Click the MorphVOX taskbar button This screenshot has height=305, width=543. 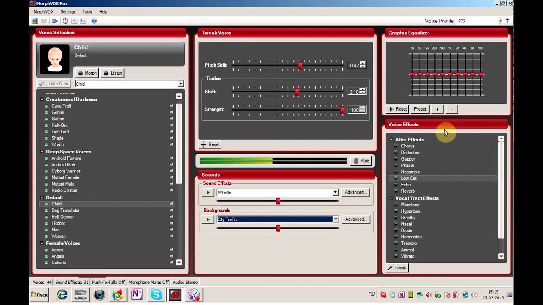(175, 294)
